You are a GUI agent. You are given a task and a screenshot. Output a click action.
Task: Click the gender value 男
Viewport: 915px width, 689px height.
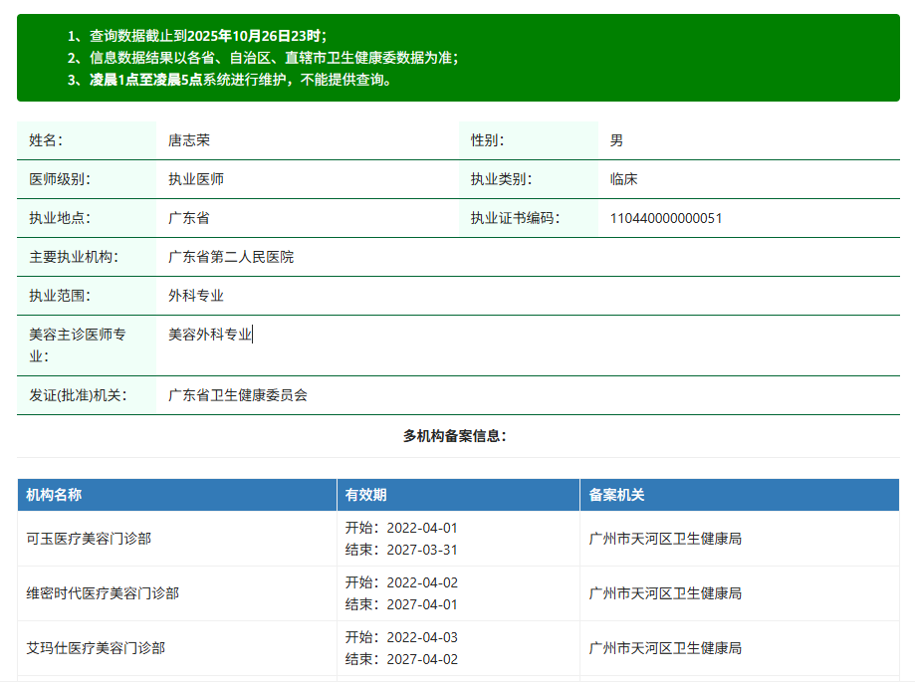click(617, 140)
